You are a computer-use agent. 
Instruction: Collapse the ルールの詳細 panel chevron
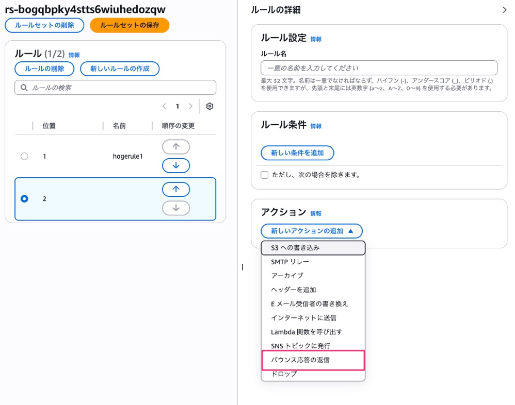504,10
